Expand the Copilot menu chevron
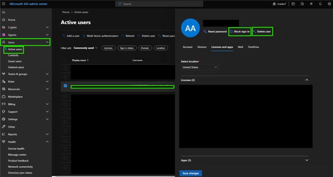This screenshot has height=177, width=333. tap(47, 27)
